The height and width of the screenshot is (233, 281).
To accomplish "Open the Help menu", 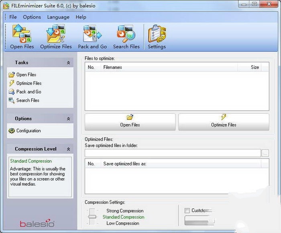I will 81,17.
